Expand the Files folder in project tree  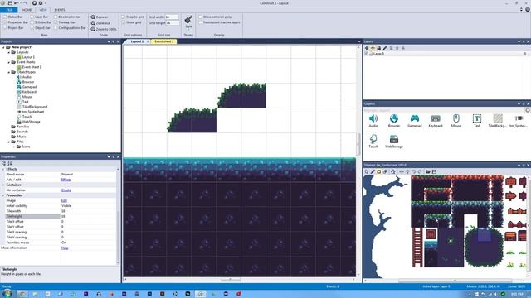click(9, 142)
